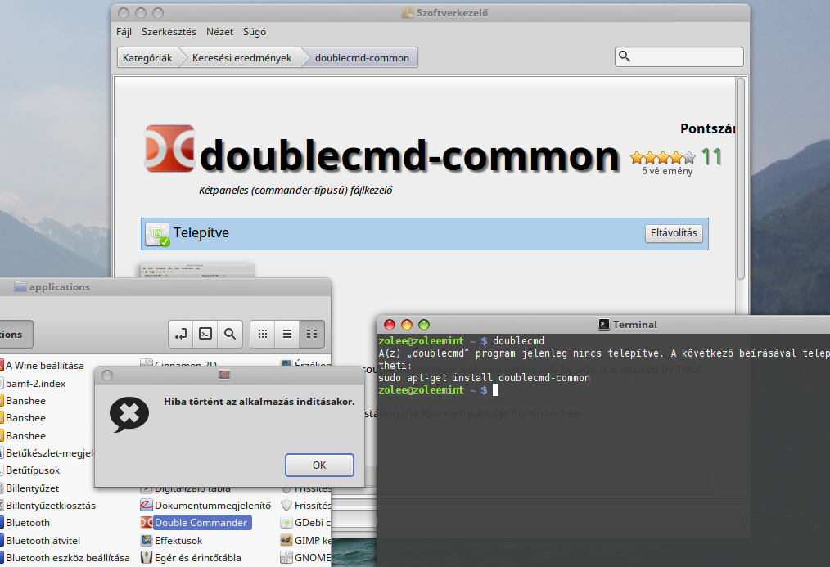Click the file manager search icon
Image resolution: width=830 pixels, height=567 pixels.
tap(230, 334)
